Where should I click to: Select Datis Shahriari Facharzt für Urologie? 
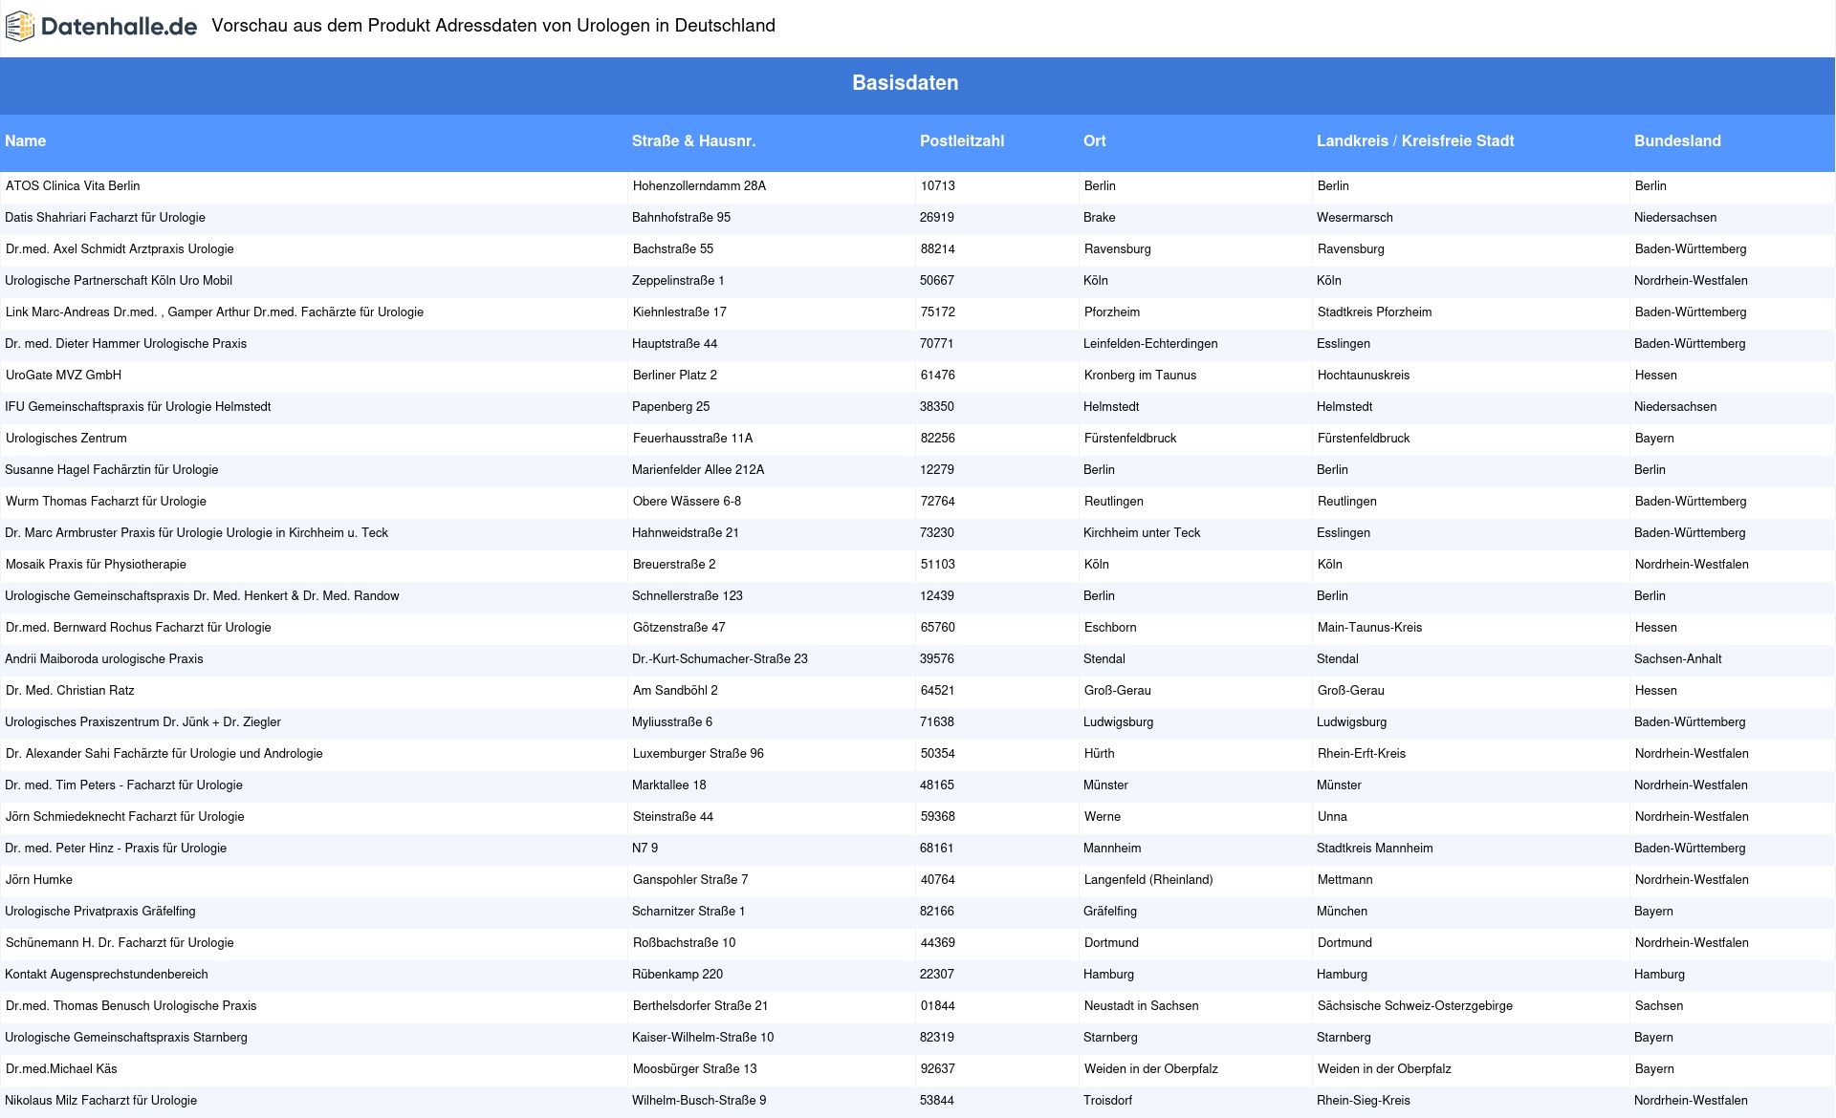105,217
